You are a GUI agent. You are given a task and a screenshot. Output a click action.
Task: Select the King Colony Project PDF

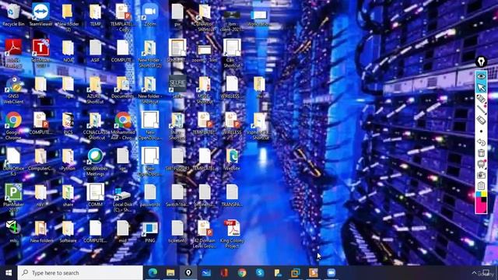232,234
